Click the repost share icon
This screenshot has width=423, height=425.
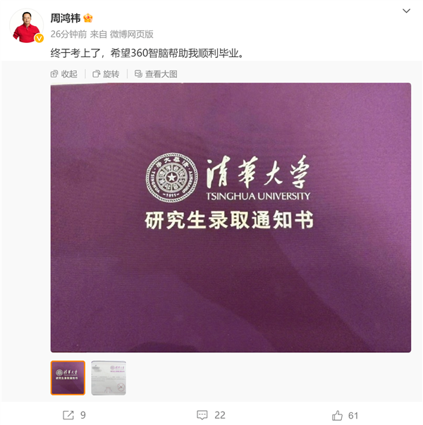(68, 415)
